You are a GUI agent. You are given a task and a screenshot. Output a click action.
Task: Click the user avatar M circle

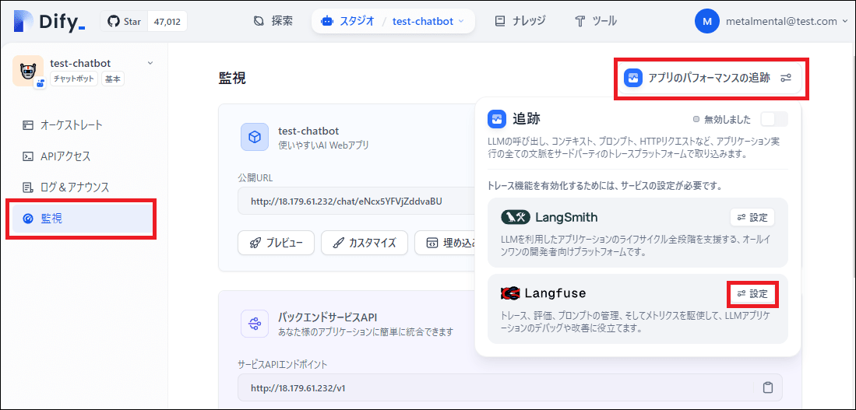pos(706,22)
